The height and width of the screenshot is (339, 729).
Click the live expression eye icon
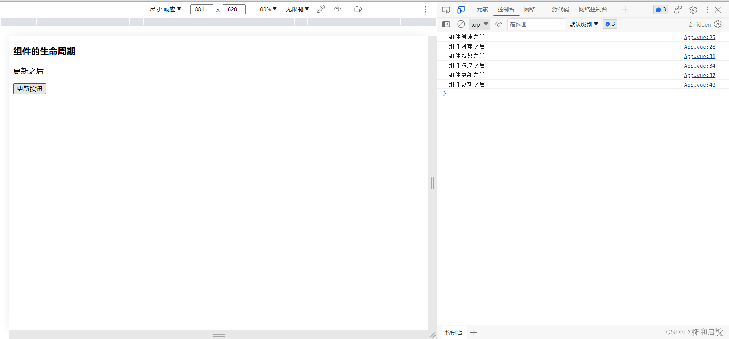499,24
